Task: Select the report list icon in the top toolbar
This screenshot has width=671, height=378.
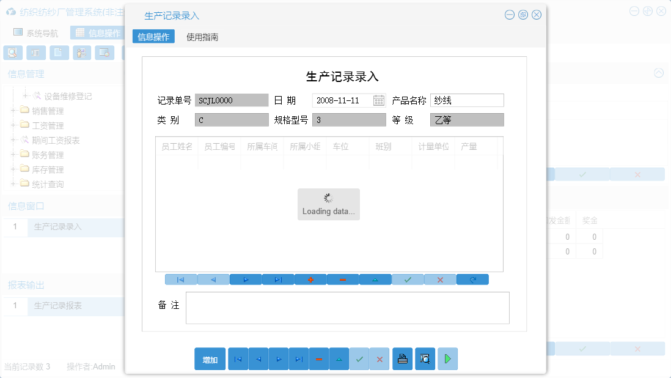Action: 36,53
